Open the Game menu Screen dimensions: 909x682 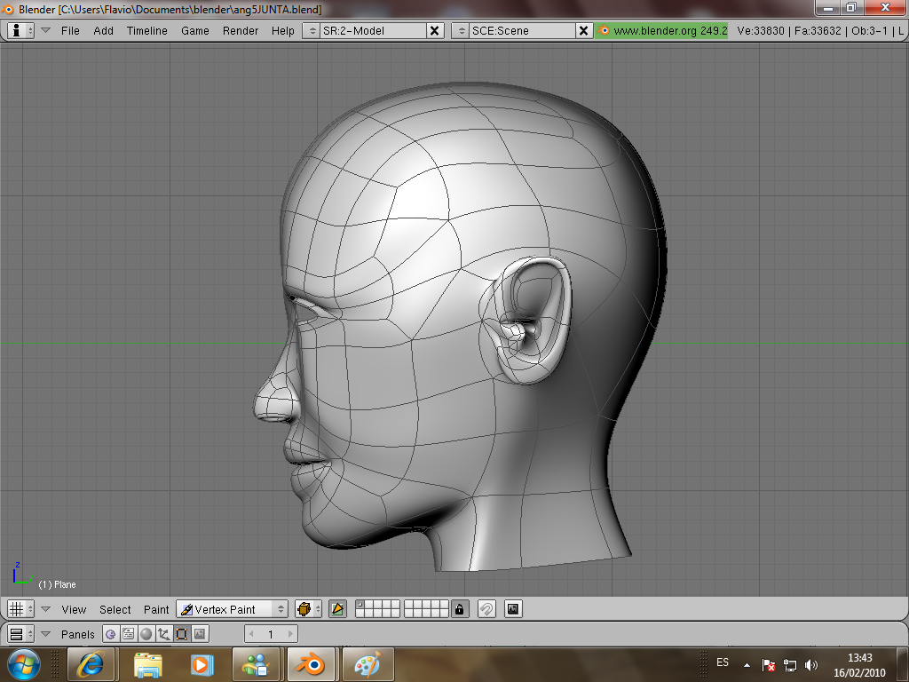pos(194,31)
